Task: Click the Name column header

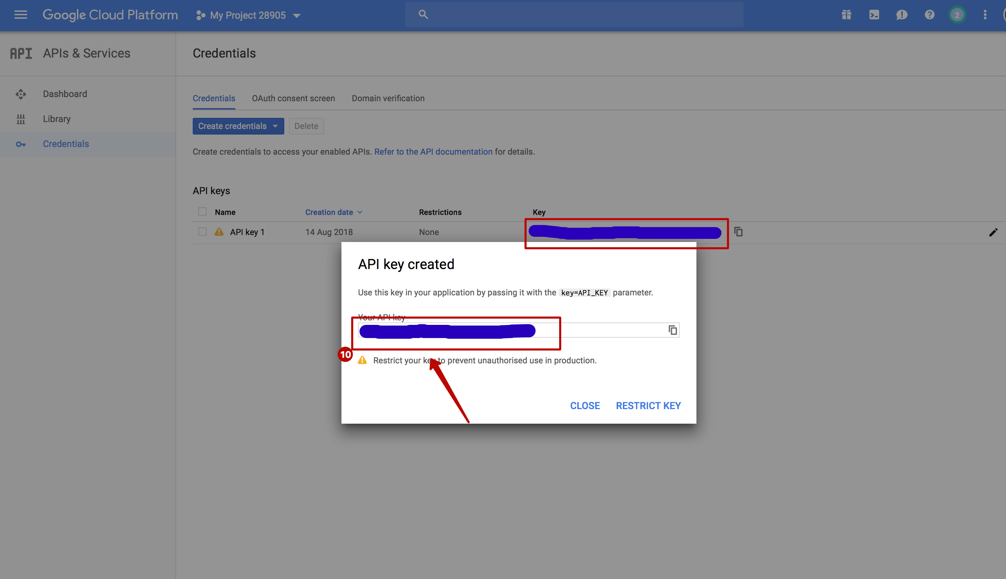Action: [x=225, y=212]
